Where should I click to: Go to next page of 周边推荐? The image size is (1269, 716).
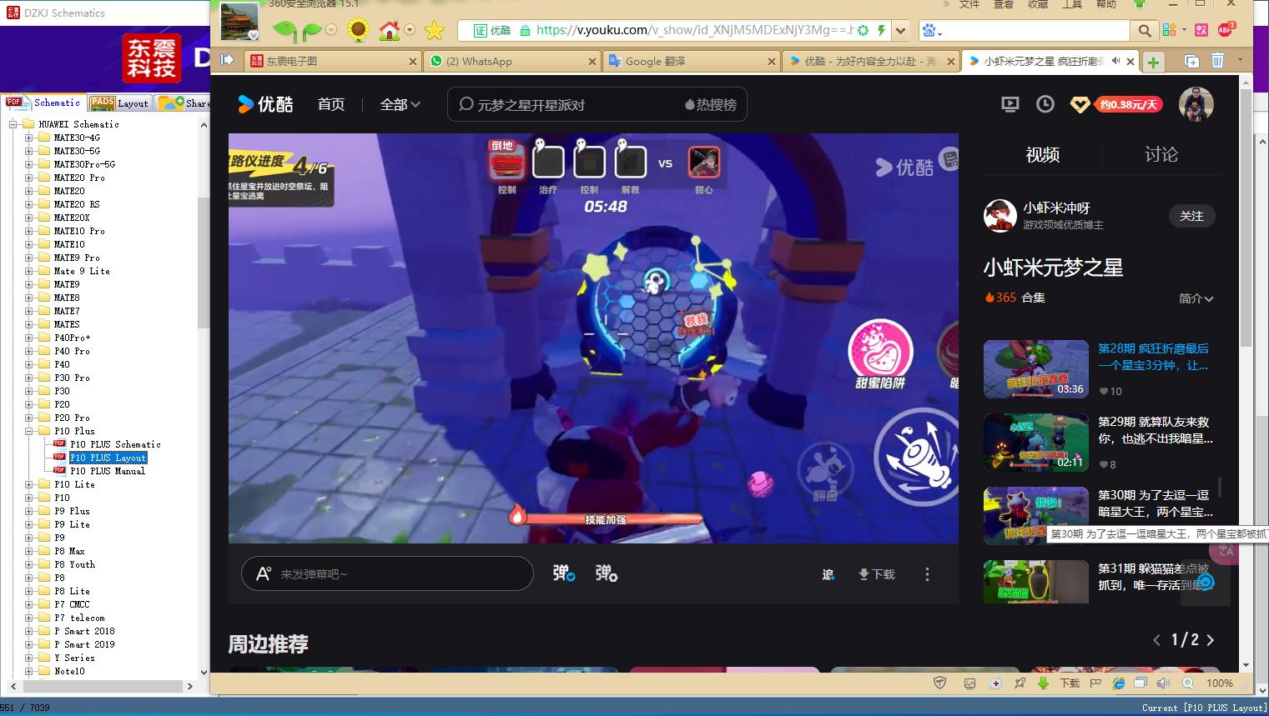[1211, 640]
